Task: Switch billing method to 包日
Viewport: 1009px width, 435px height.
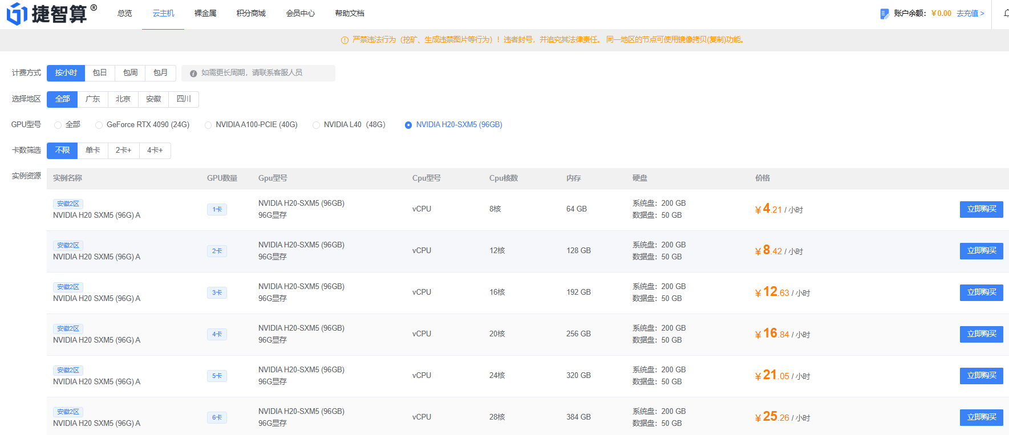Action: click(100, 73)
